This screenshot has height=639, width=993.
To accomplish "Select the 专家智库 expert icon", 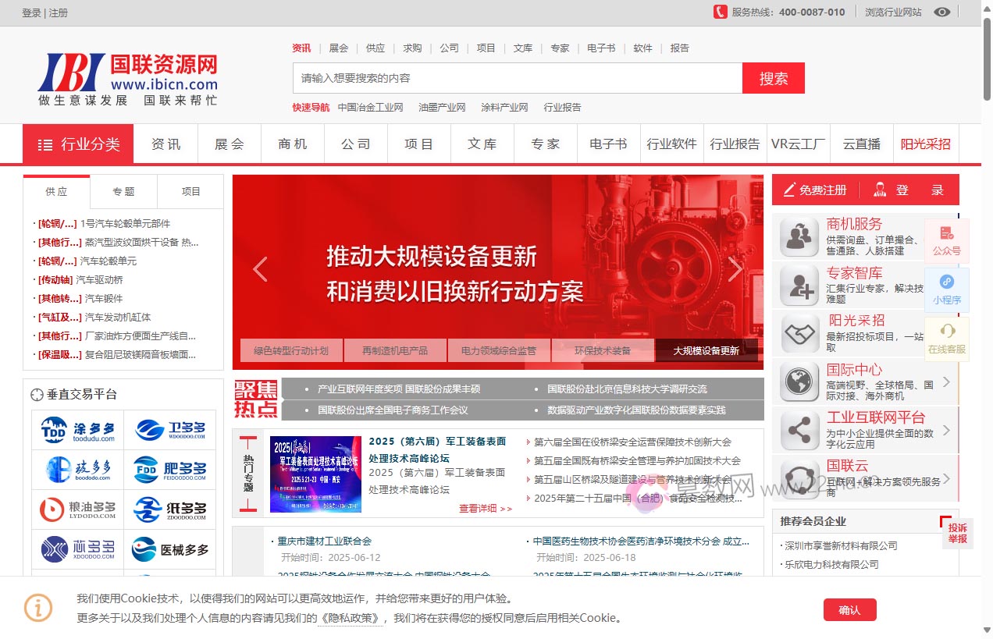I will 797,286.
